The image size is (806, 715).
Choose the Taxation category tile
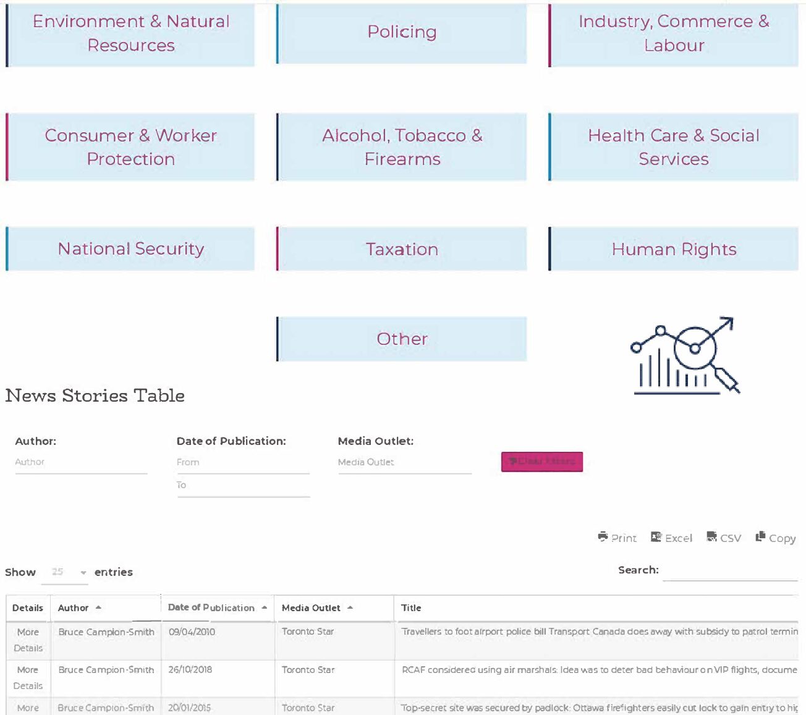(x=402, y=249)
